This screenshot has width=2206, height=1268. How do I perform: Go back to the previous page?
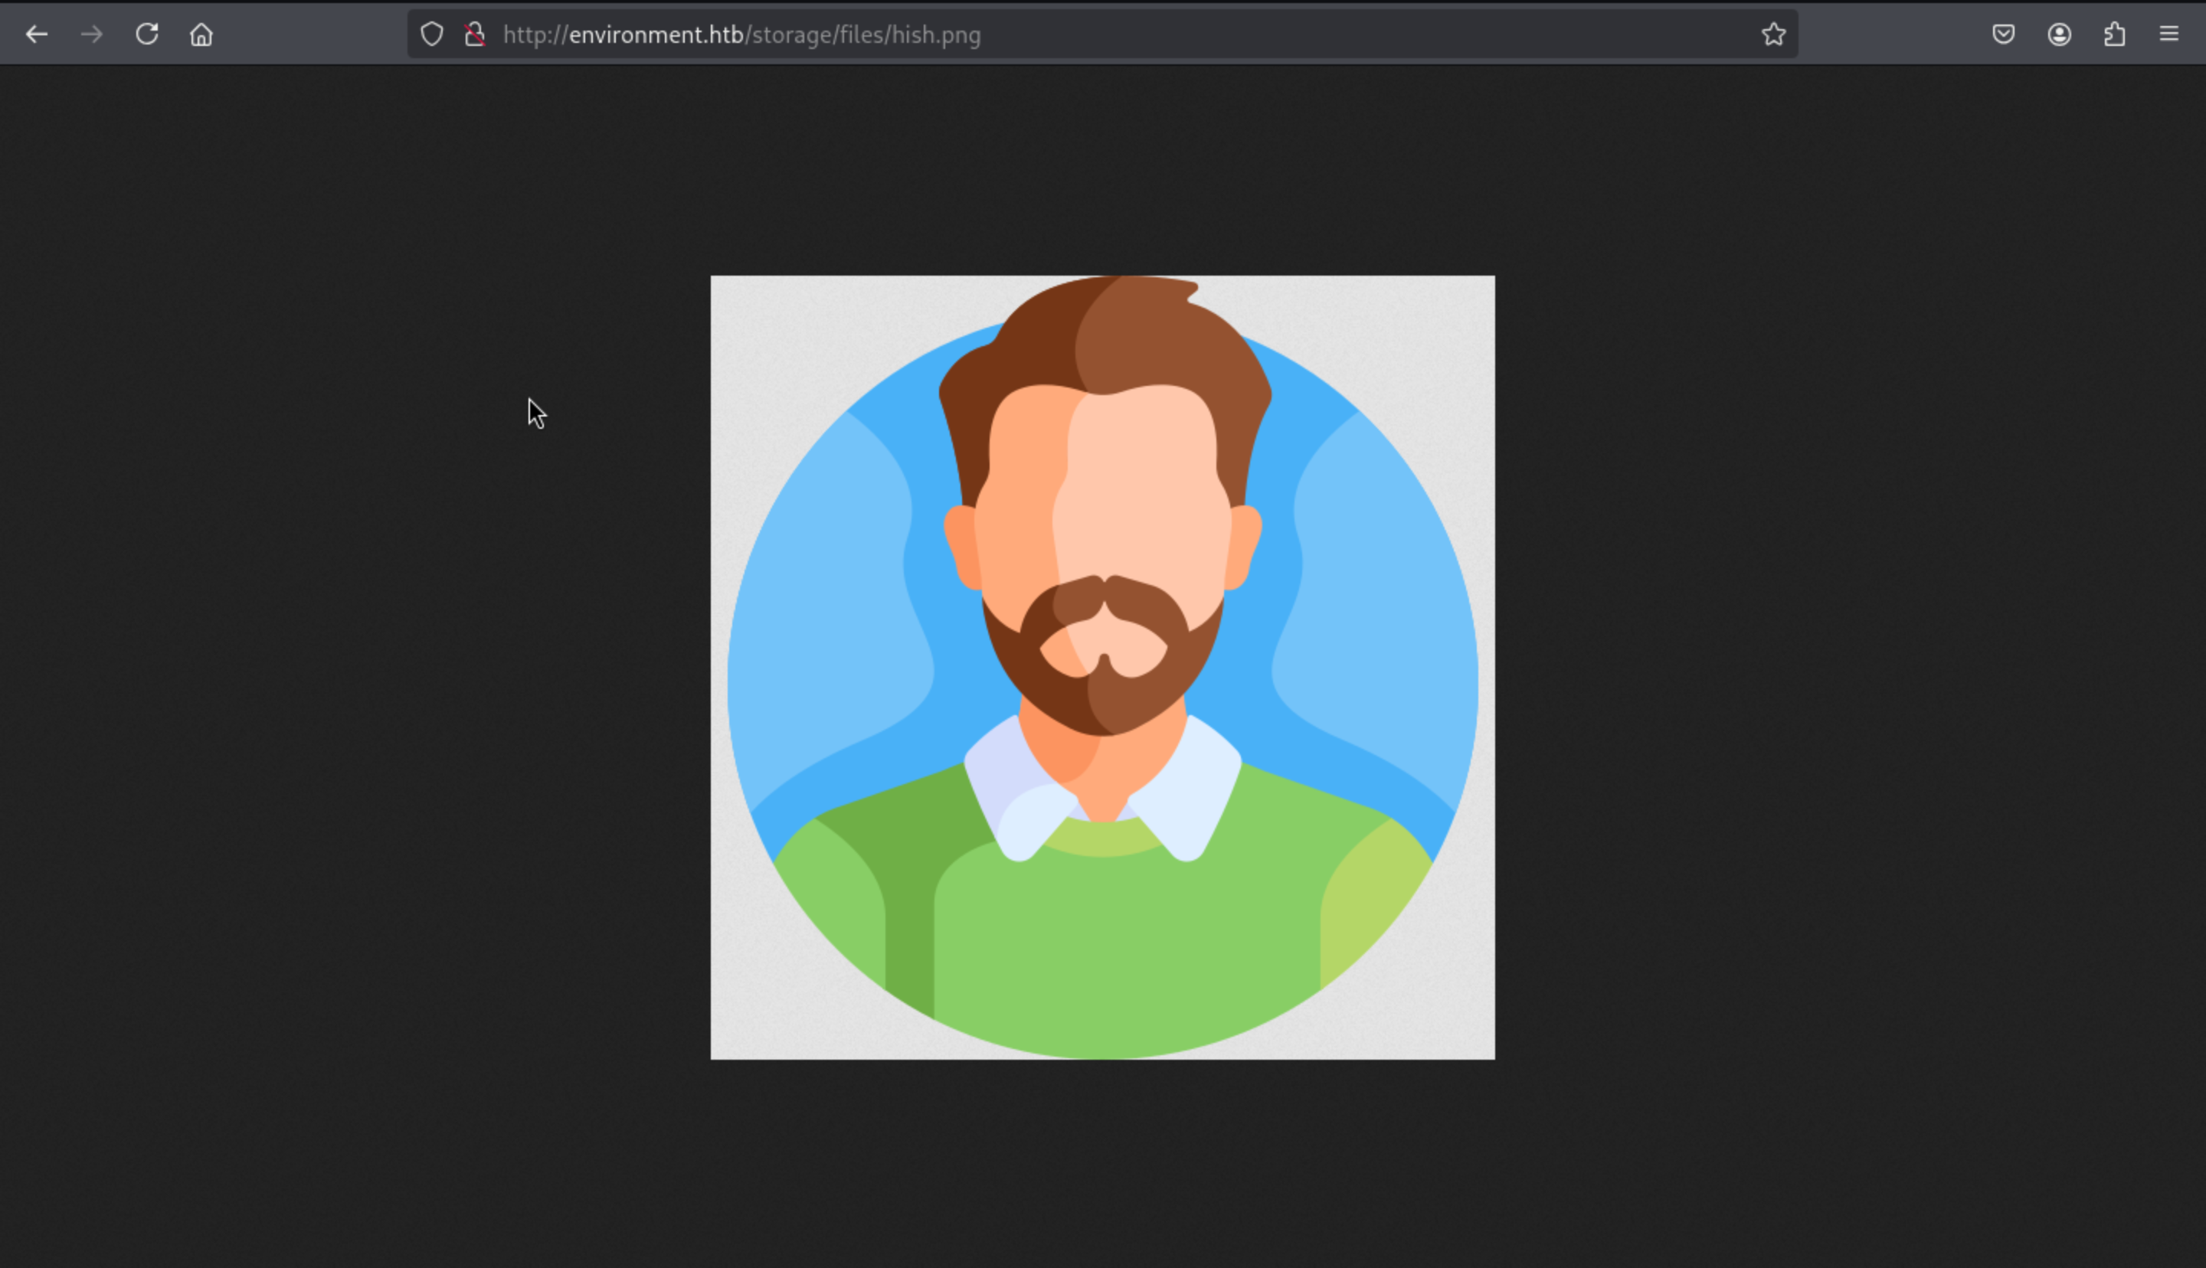coord(37,34)
